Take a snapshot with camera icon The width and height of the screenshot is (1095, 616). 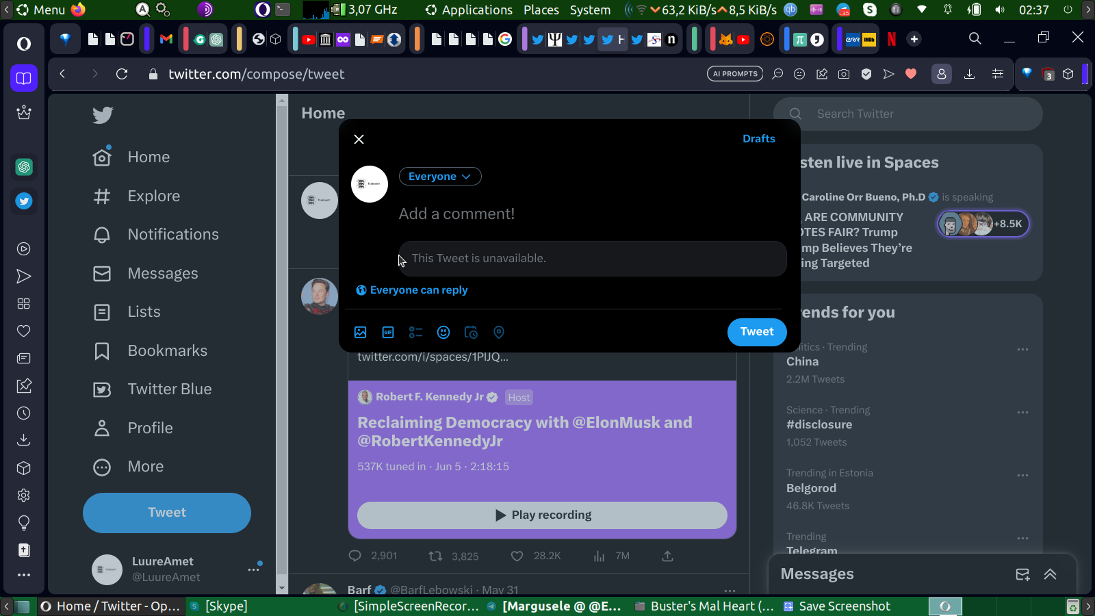(x=844, y=74)
